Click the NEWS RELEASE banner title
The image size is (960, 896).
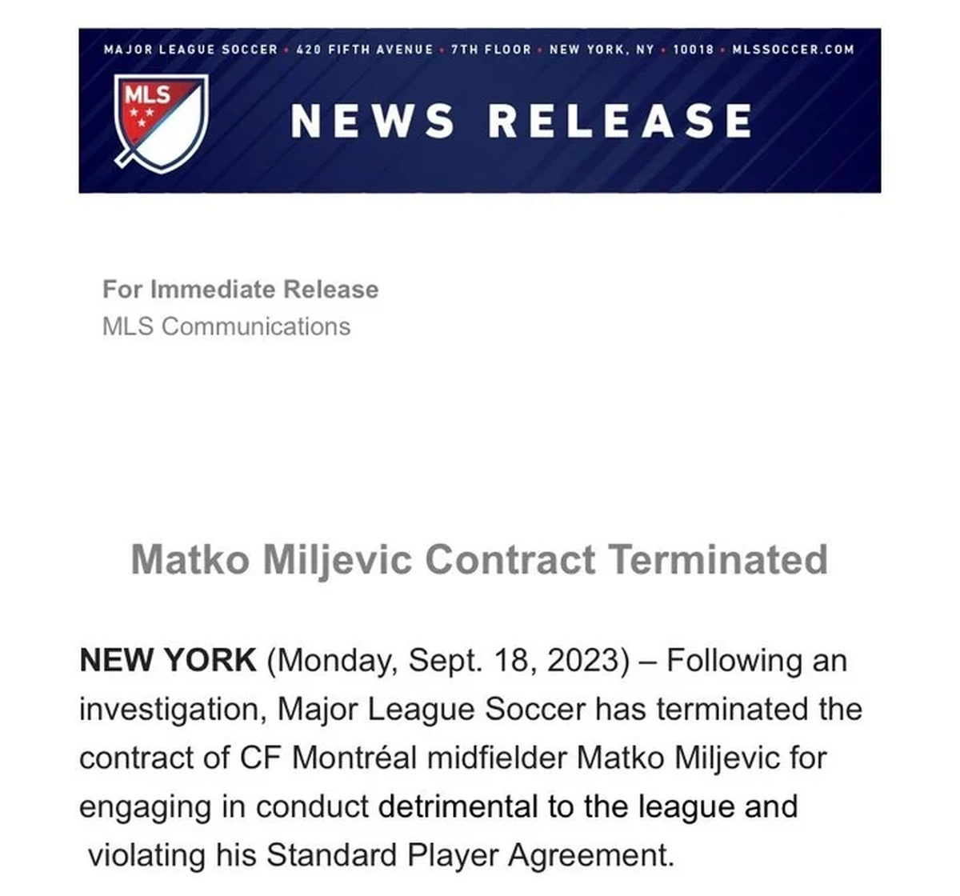pyautogui.click(x=522, y=122)
